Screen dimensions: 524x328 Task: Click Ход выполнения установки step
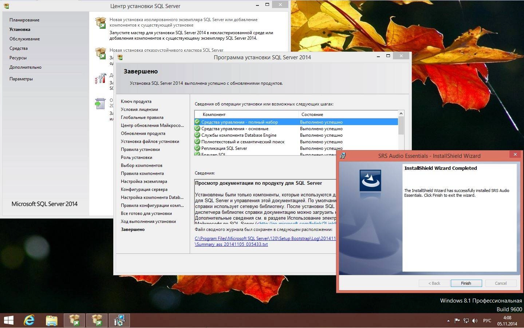pyautogui.click(x=148, y=221)
